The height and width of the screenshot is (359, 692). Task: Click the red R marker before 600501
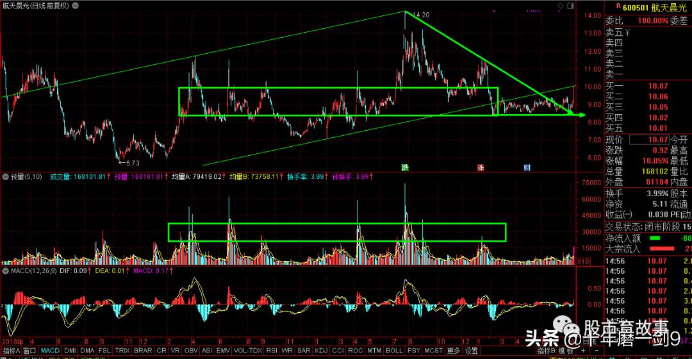pyautogui.click(x=618, y=6)
